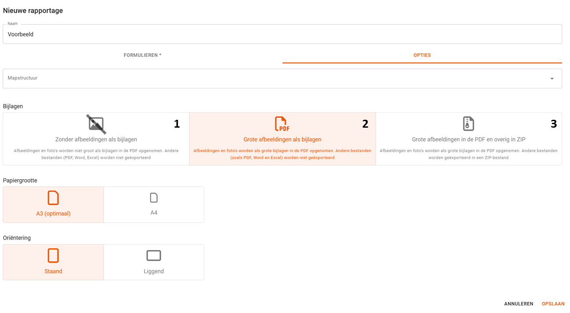This screenshot has height=313, width=570.
Task: Click the small A4 page icon
Action: (154, 198)
